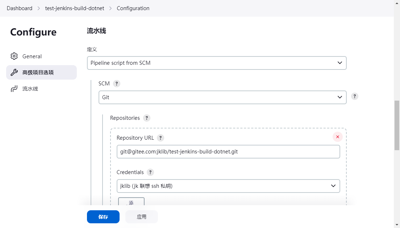Click the 应用 apply button

click(x=142, y=217)
